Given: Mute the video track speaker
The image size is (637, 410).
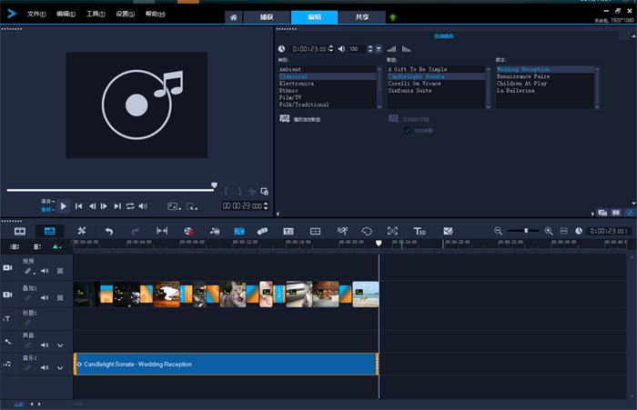Looking at the screenshot, I should 44,271.
